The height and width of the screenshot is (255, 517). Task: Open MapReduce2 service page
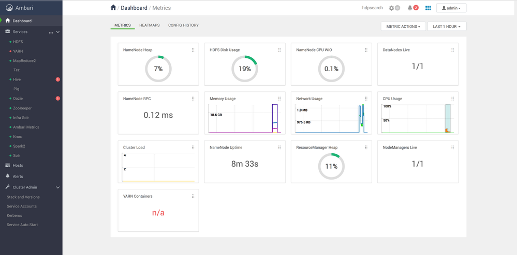(24, 61)
